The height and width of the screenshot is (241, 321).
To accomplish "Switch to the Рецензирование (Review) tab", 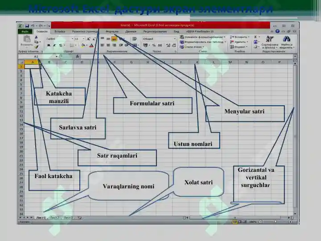I will click(x=155, y=32).
